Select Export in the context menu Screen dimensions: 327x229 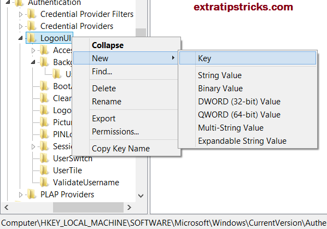[104, 119]
